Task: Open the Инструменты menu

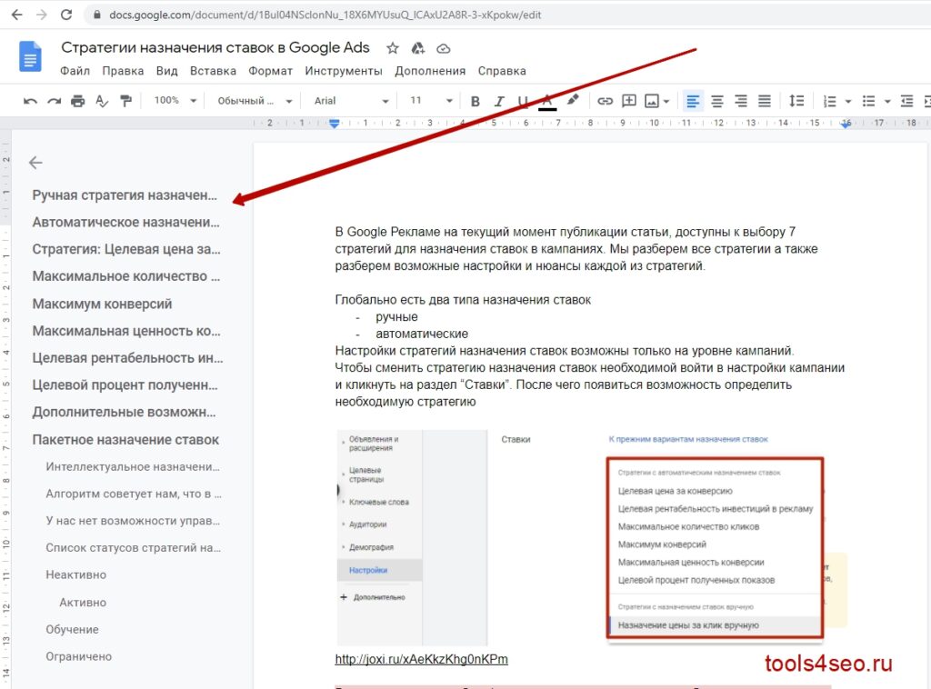Action: pyautogui.click(x=344, y=71)
